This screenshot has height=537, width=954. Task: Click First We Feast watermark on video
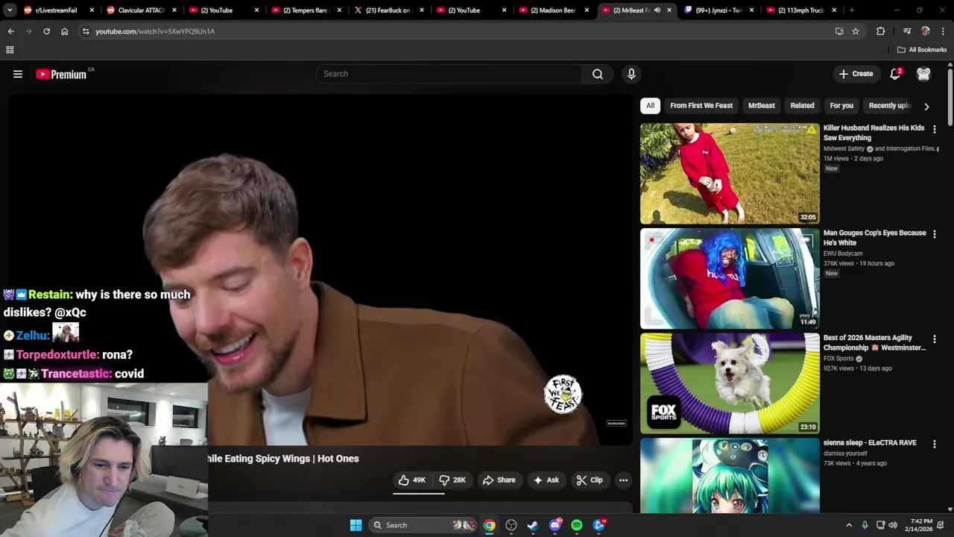[563, 394]
